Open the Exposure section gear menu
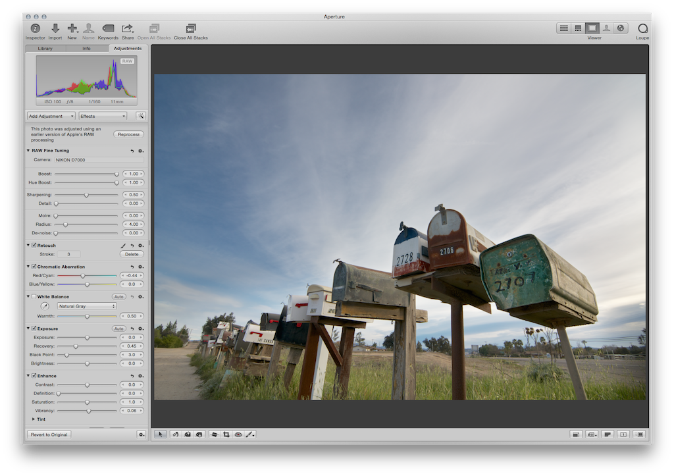This screenshot has width=674, height=476. click(x=141, y=329)
